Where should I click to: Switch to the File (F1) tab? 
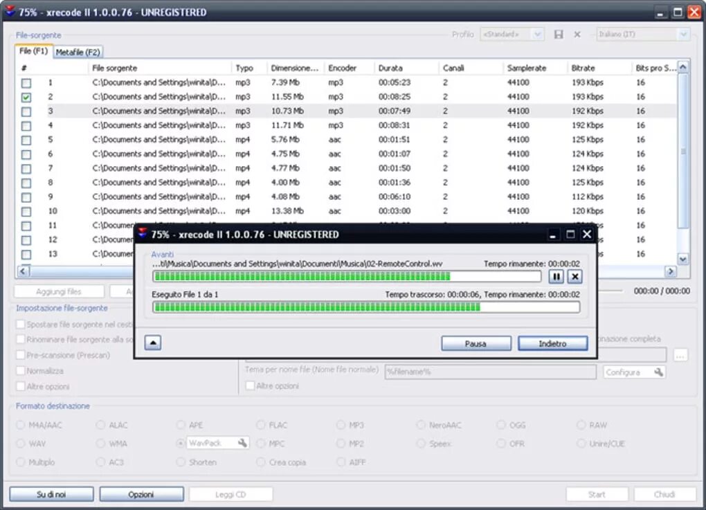(34, 51)
